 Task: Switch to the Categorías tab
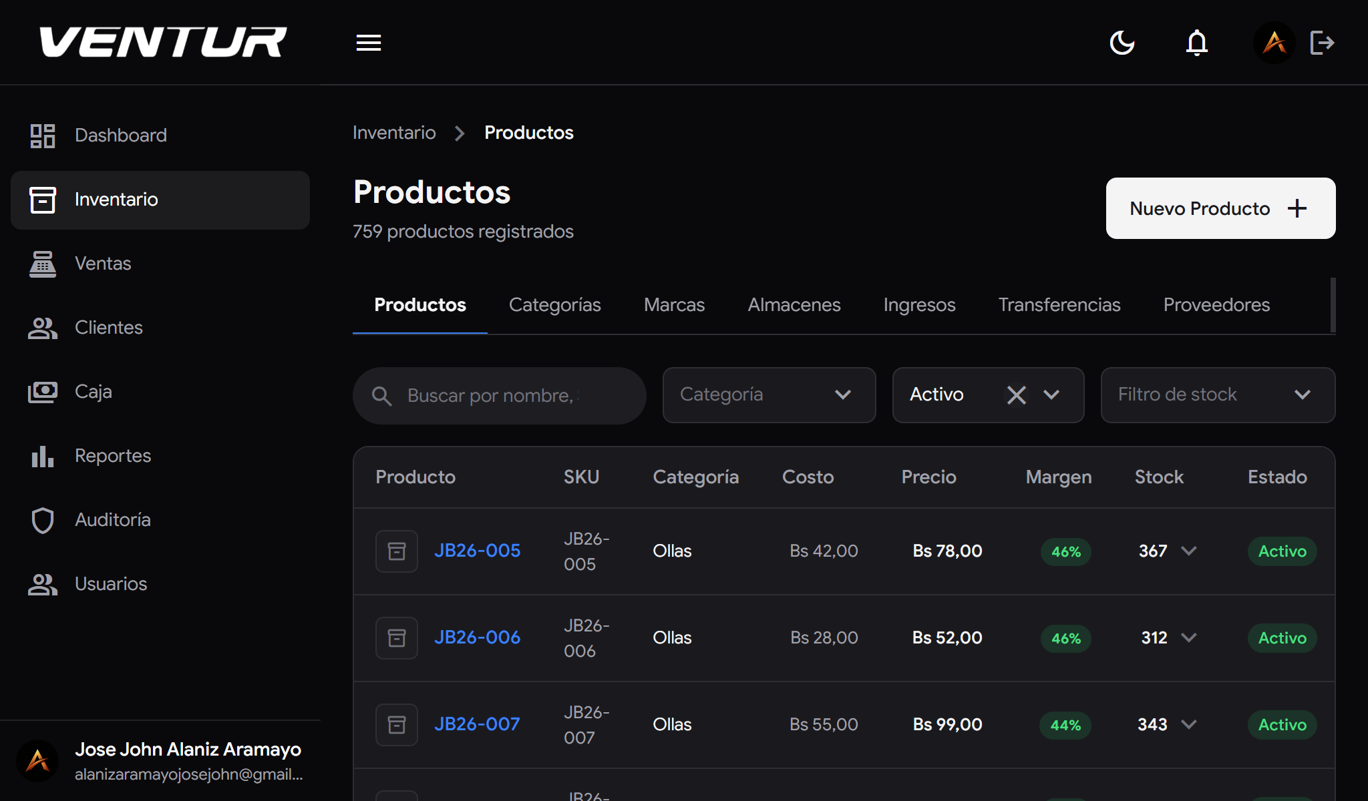tap(554, 304)
